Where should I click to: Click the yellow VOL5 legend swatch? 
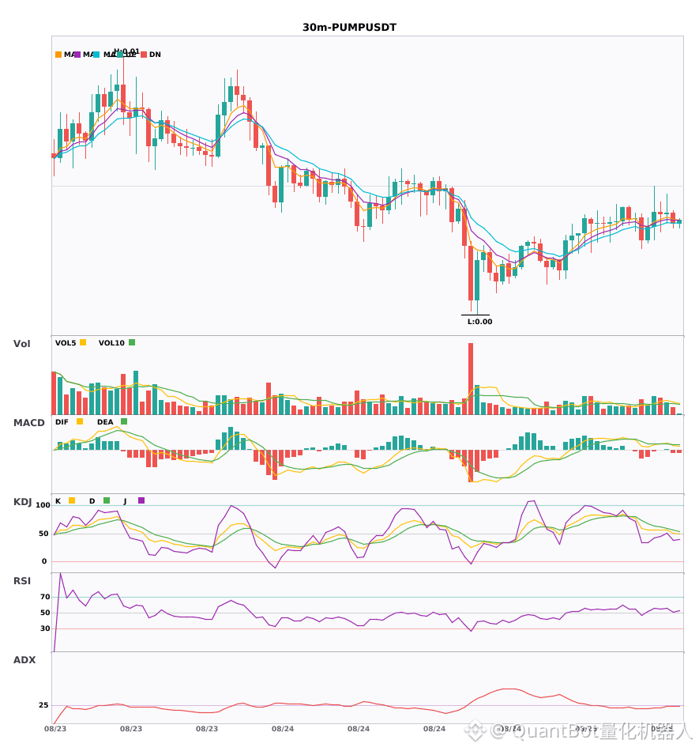pyautogui.click(x=83, y=342)
